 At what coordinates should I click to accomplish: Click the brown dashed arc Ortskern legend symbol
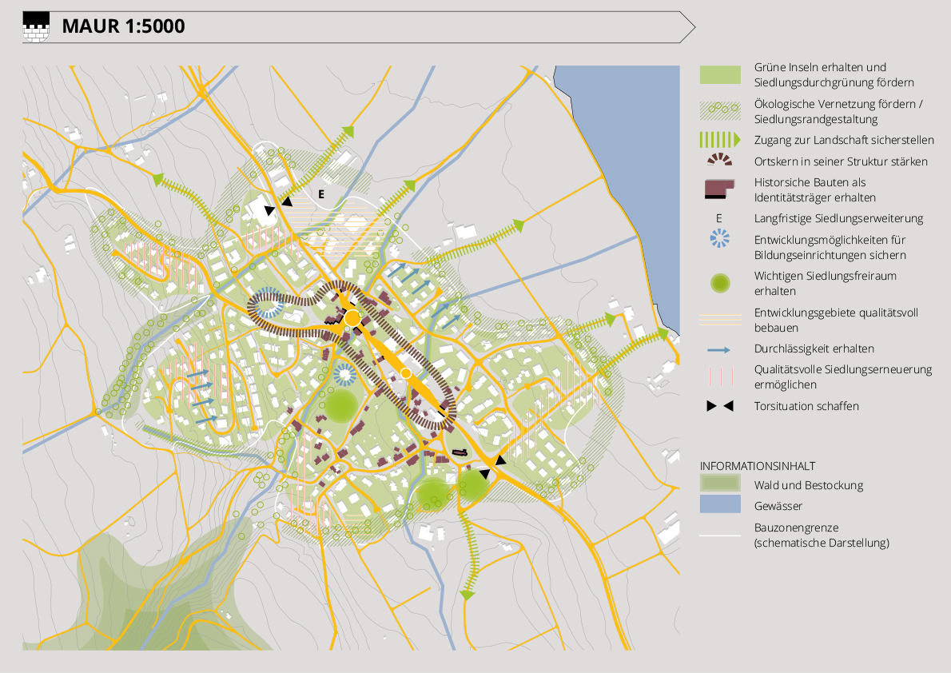pyautogui.click(x=719, y=159)
